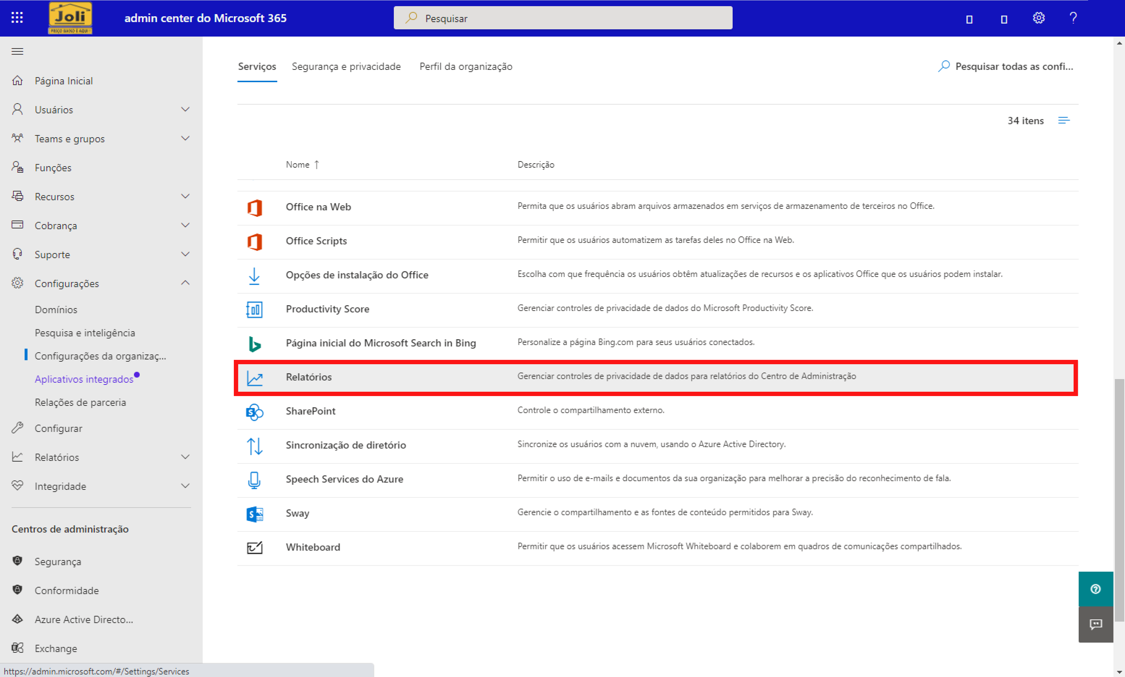Click the teal help widget button
This screenshot has height=677, width=1125.
[1095, 589]
